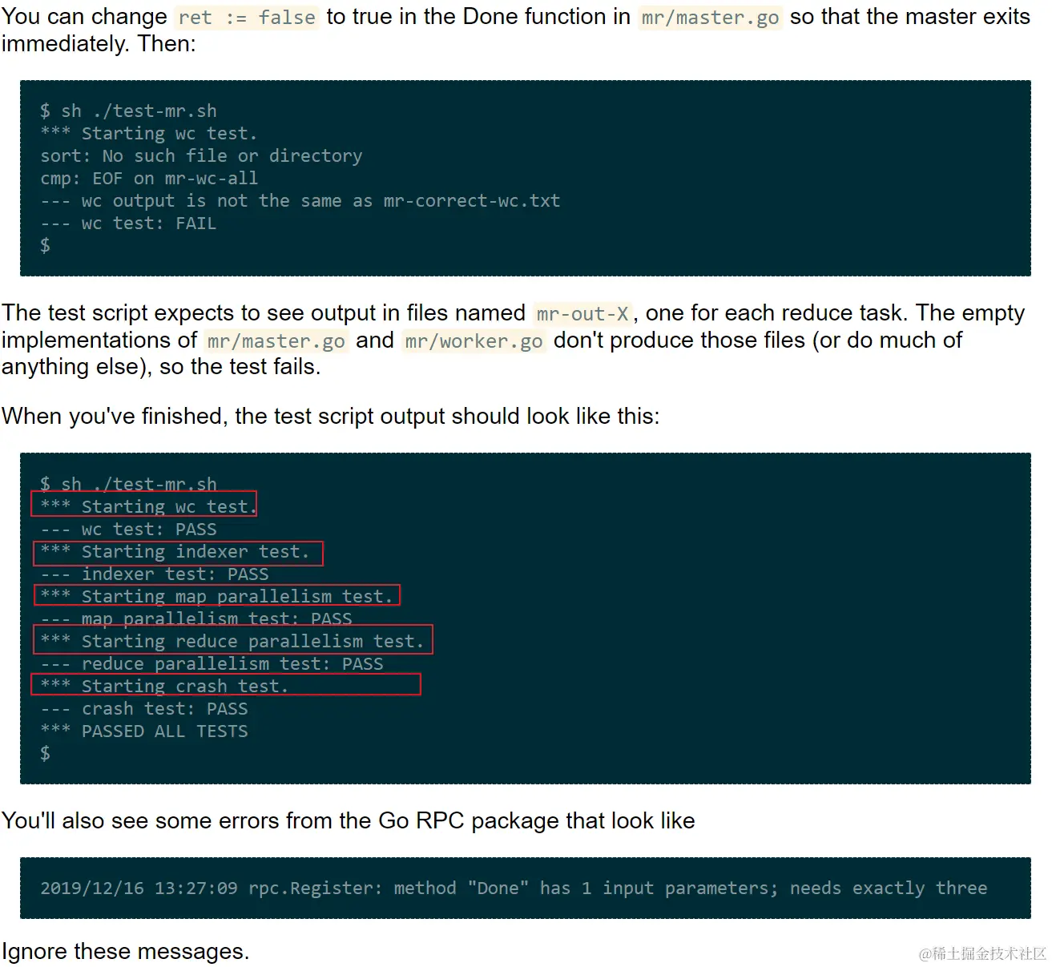The height and width of the screenshot is (967, 1052).
Task: Select the line "--- indexer test: PASS"
Action: (x=155, y=574)
